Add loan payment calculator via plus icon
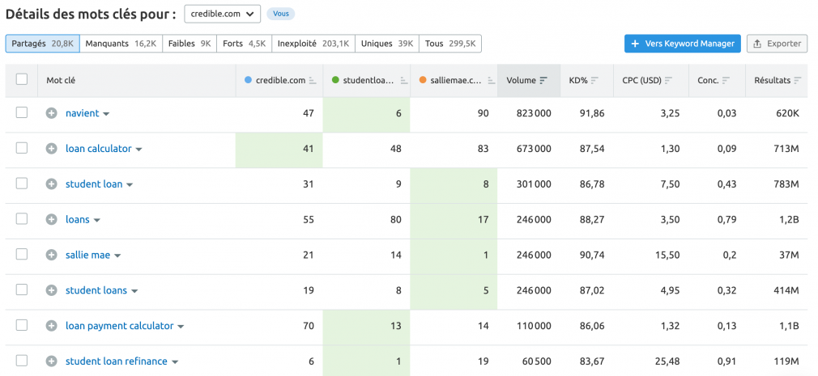818x376 pixels. coord(51,326)
